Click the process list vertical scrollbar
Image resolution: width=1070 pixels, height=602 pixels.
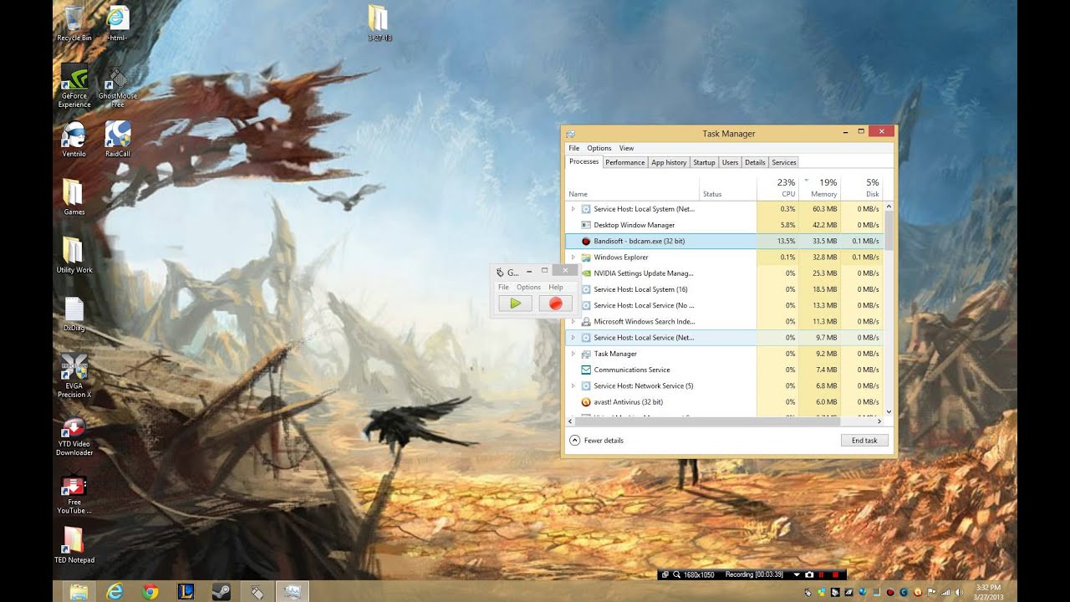coord(889,309)
